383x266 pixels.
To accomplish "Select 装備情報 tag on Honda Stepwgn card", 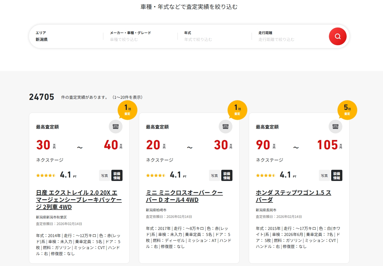I will coord(337,176).
